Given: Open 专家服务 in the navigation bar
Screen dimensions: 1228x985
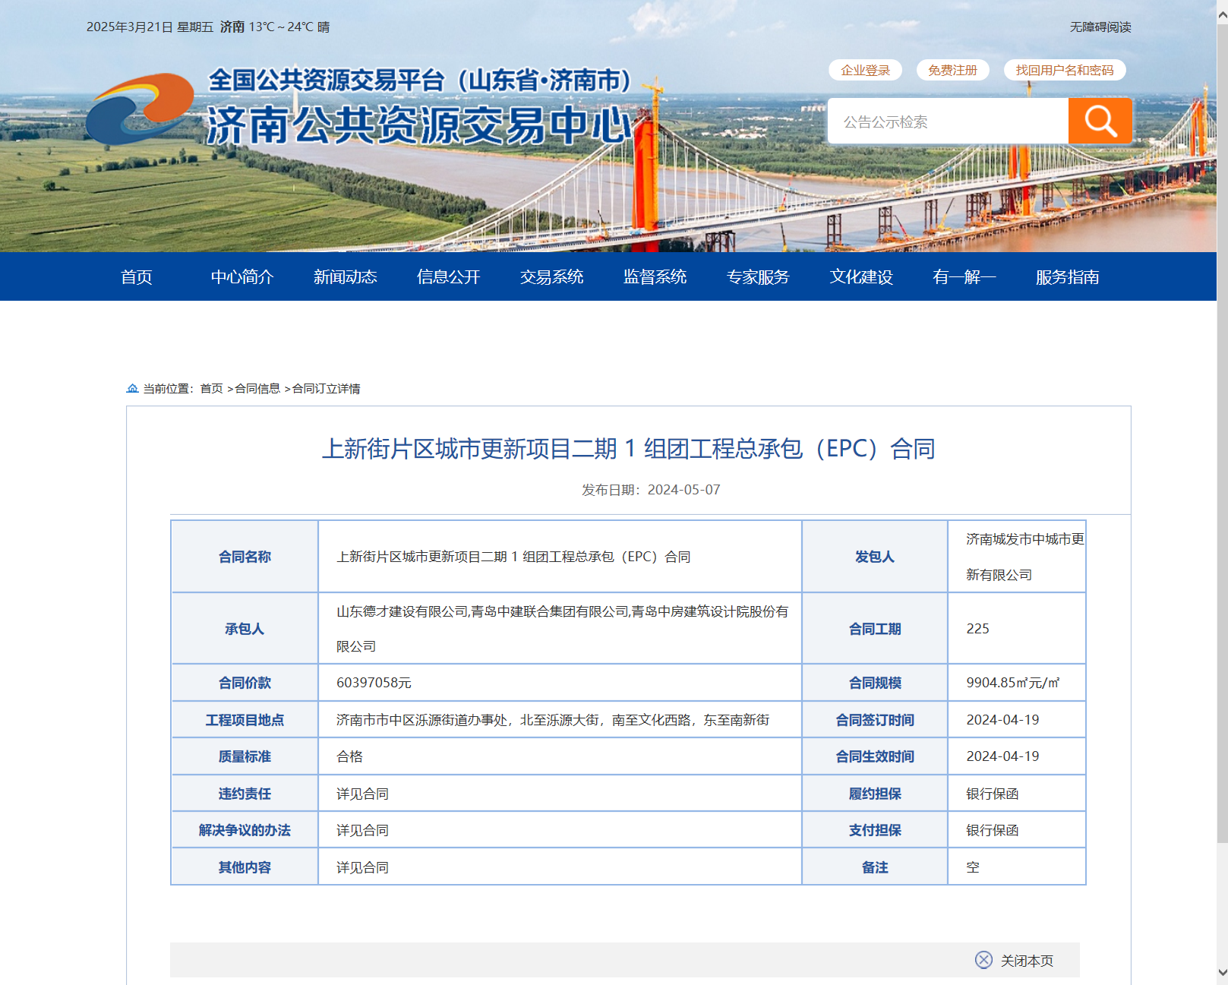Looking at the screenshot, I should (758, 277).
